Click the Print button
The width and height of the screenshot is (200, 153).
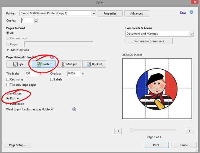(x=156, y=145)
